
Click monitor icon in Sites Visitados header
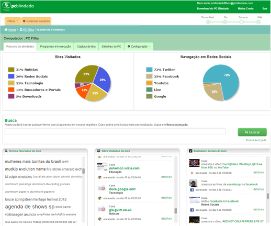[98, 151]
